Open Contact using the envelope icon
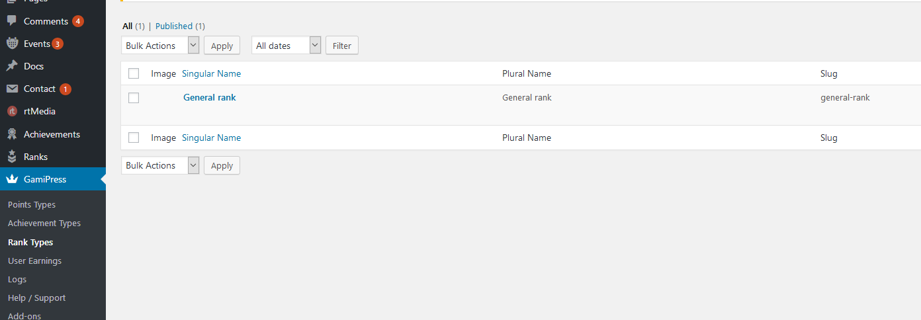This screenshot has height=320, width=921. [12, 89]
